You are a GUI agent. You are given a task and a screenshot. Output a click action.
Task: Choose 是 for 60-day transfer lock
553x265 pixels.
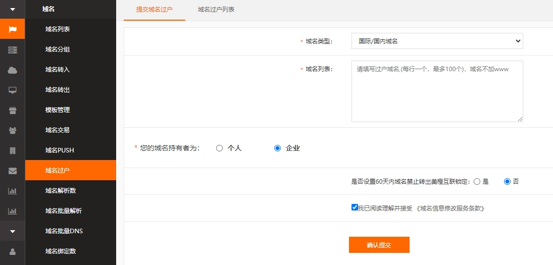click(x=477, y=182)
